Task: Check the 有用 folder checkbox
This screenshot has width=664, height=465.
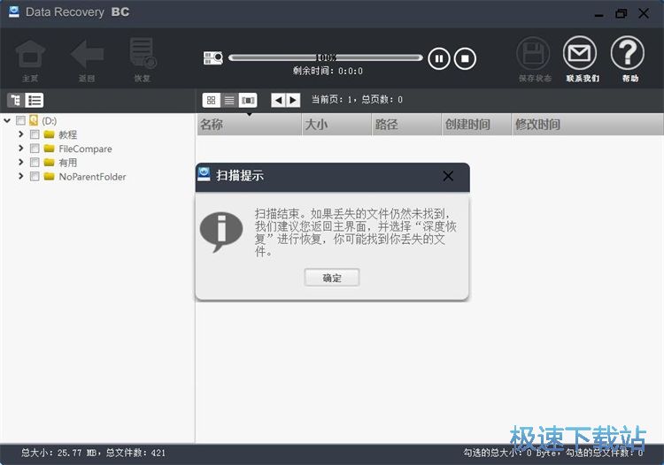Action: pos(35,163)
